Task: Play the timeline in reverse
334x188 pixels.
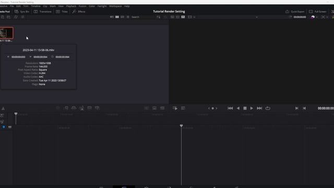Action: (238, 108)
